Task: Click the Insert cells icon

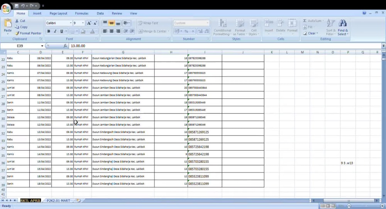Action: pyautogui.click(x=269, y=23)
